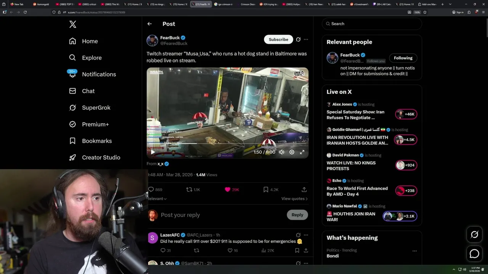
Task: Seek on the video progress bar
Action: point(228,144)
